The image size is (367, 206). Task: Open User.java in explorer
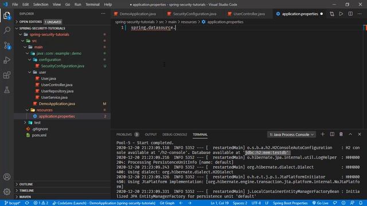point(48,79)
